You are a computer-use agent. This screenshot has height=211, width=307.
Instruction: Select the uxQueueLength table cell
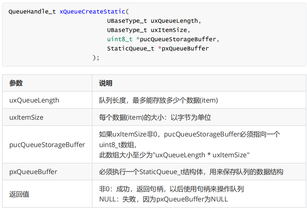pyautogui.click(x=47, y=100)
